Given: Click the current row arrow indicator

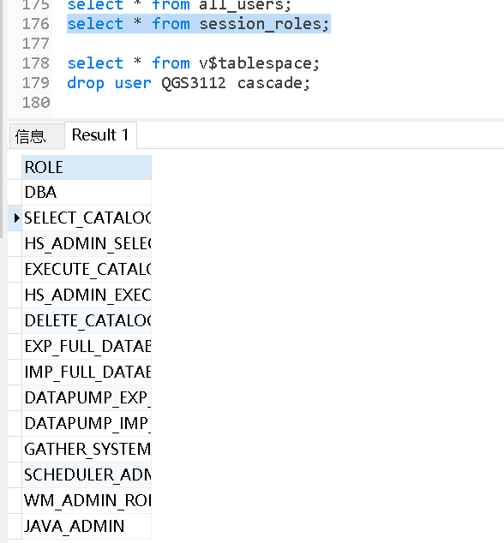Looking at the screenshot, I should click(x=16, y=218).
